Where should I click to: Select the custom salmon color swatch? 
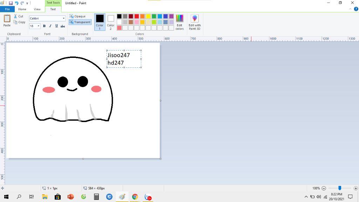119,28
